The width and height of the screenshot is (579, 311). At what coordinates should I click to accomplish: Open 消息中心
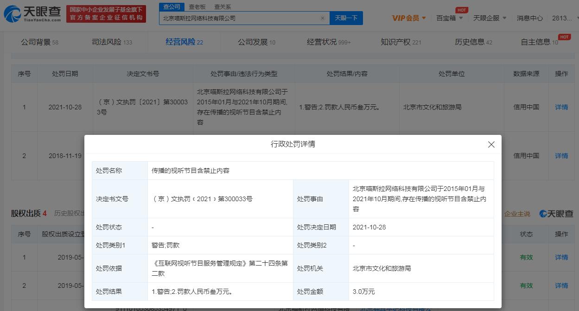pyautogui.click(x=529, y=18)
